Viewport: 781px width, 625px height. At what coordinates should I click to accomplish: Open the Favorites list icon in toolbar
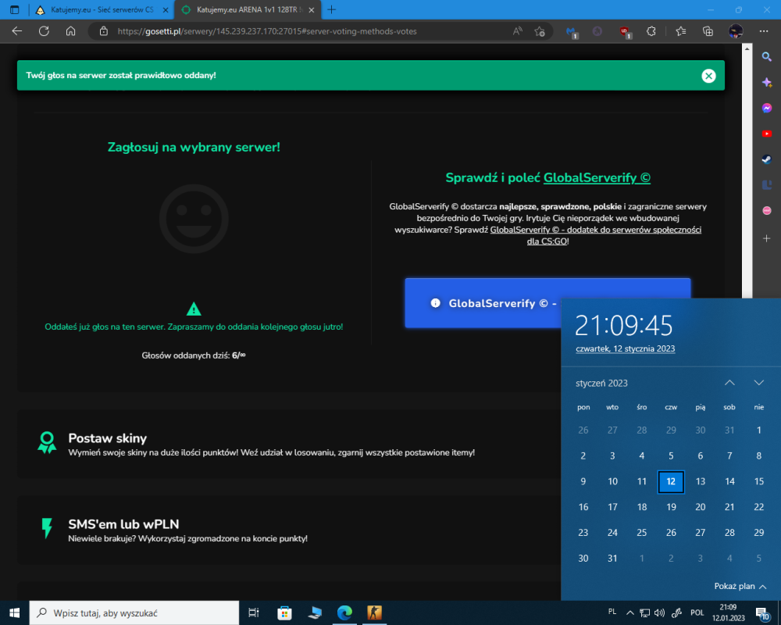(x=681, y=31)
